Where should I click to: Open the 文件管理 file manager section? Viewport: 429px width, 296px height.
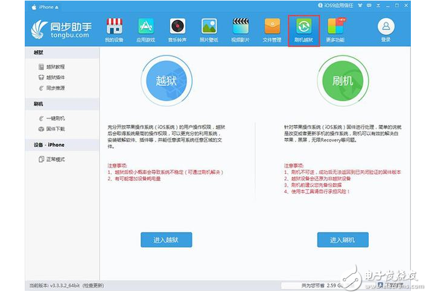point(272,30)
